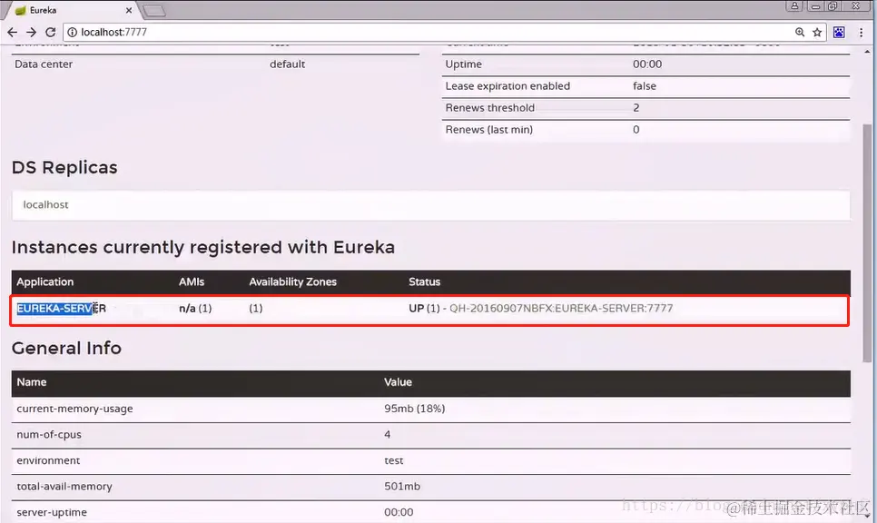Click the Name column header in General Info
Viewport: 877px width, 523px height.
click(x=31, y=382)
